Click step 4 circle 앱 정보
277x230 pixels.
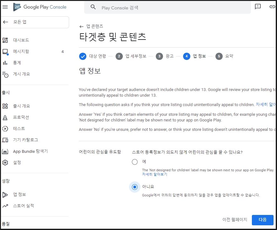coord(187,56)
